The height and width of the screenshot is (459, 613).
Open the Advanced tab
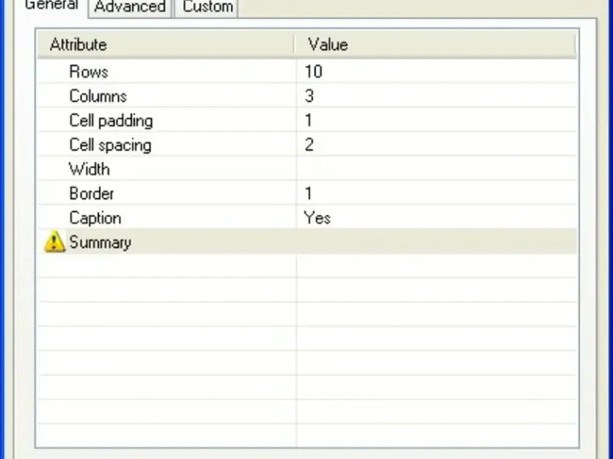pos(129,7)
